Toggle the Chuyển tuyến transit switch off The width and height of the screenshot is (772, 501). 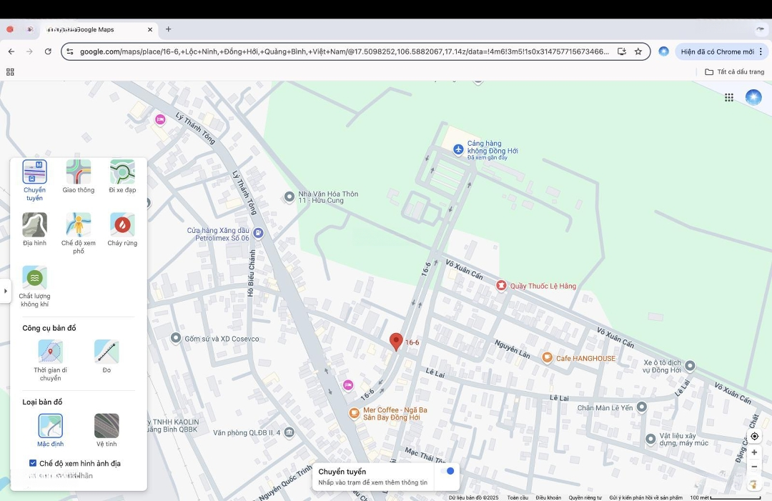tap(447, 471)
